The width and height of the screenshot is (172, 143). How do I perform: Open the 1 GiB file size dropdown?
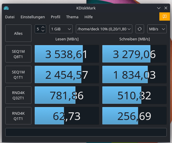[61, 29]
